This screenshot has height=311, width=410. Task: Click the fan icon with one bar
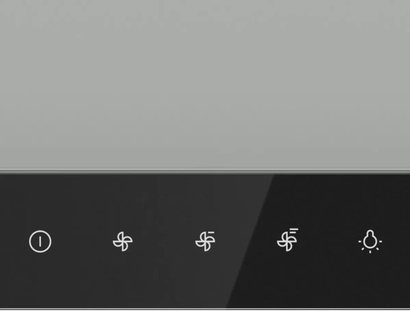pos(205,241)
